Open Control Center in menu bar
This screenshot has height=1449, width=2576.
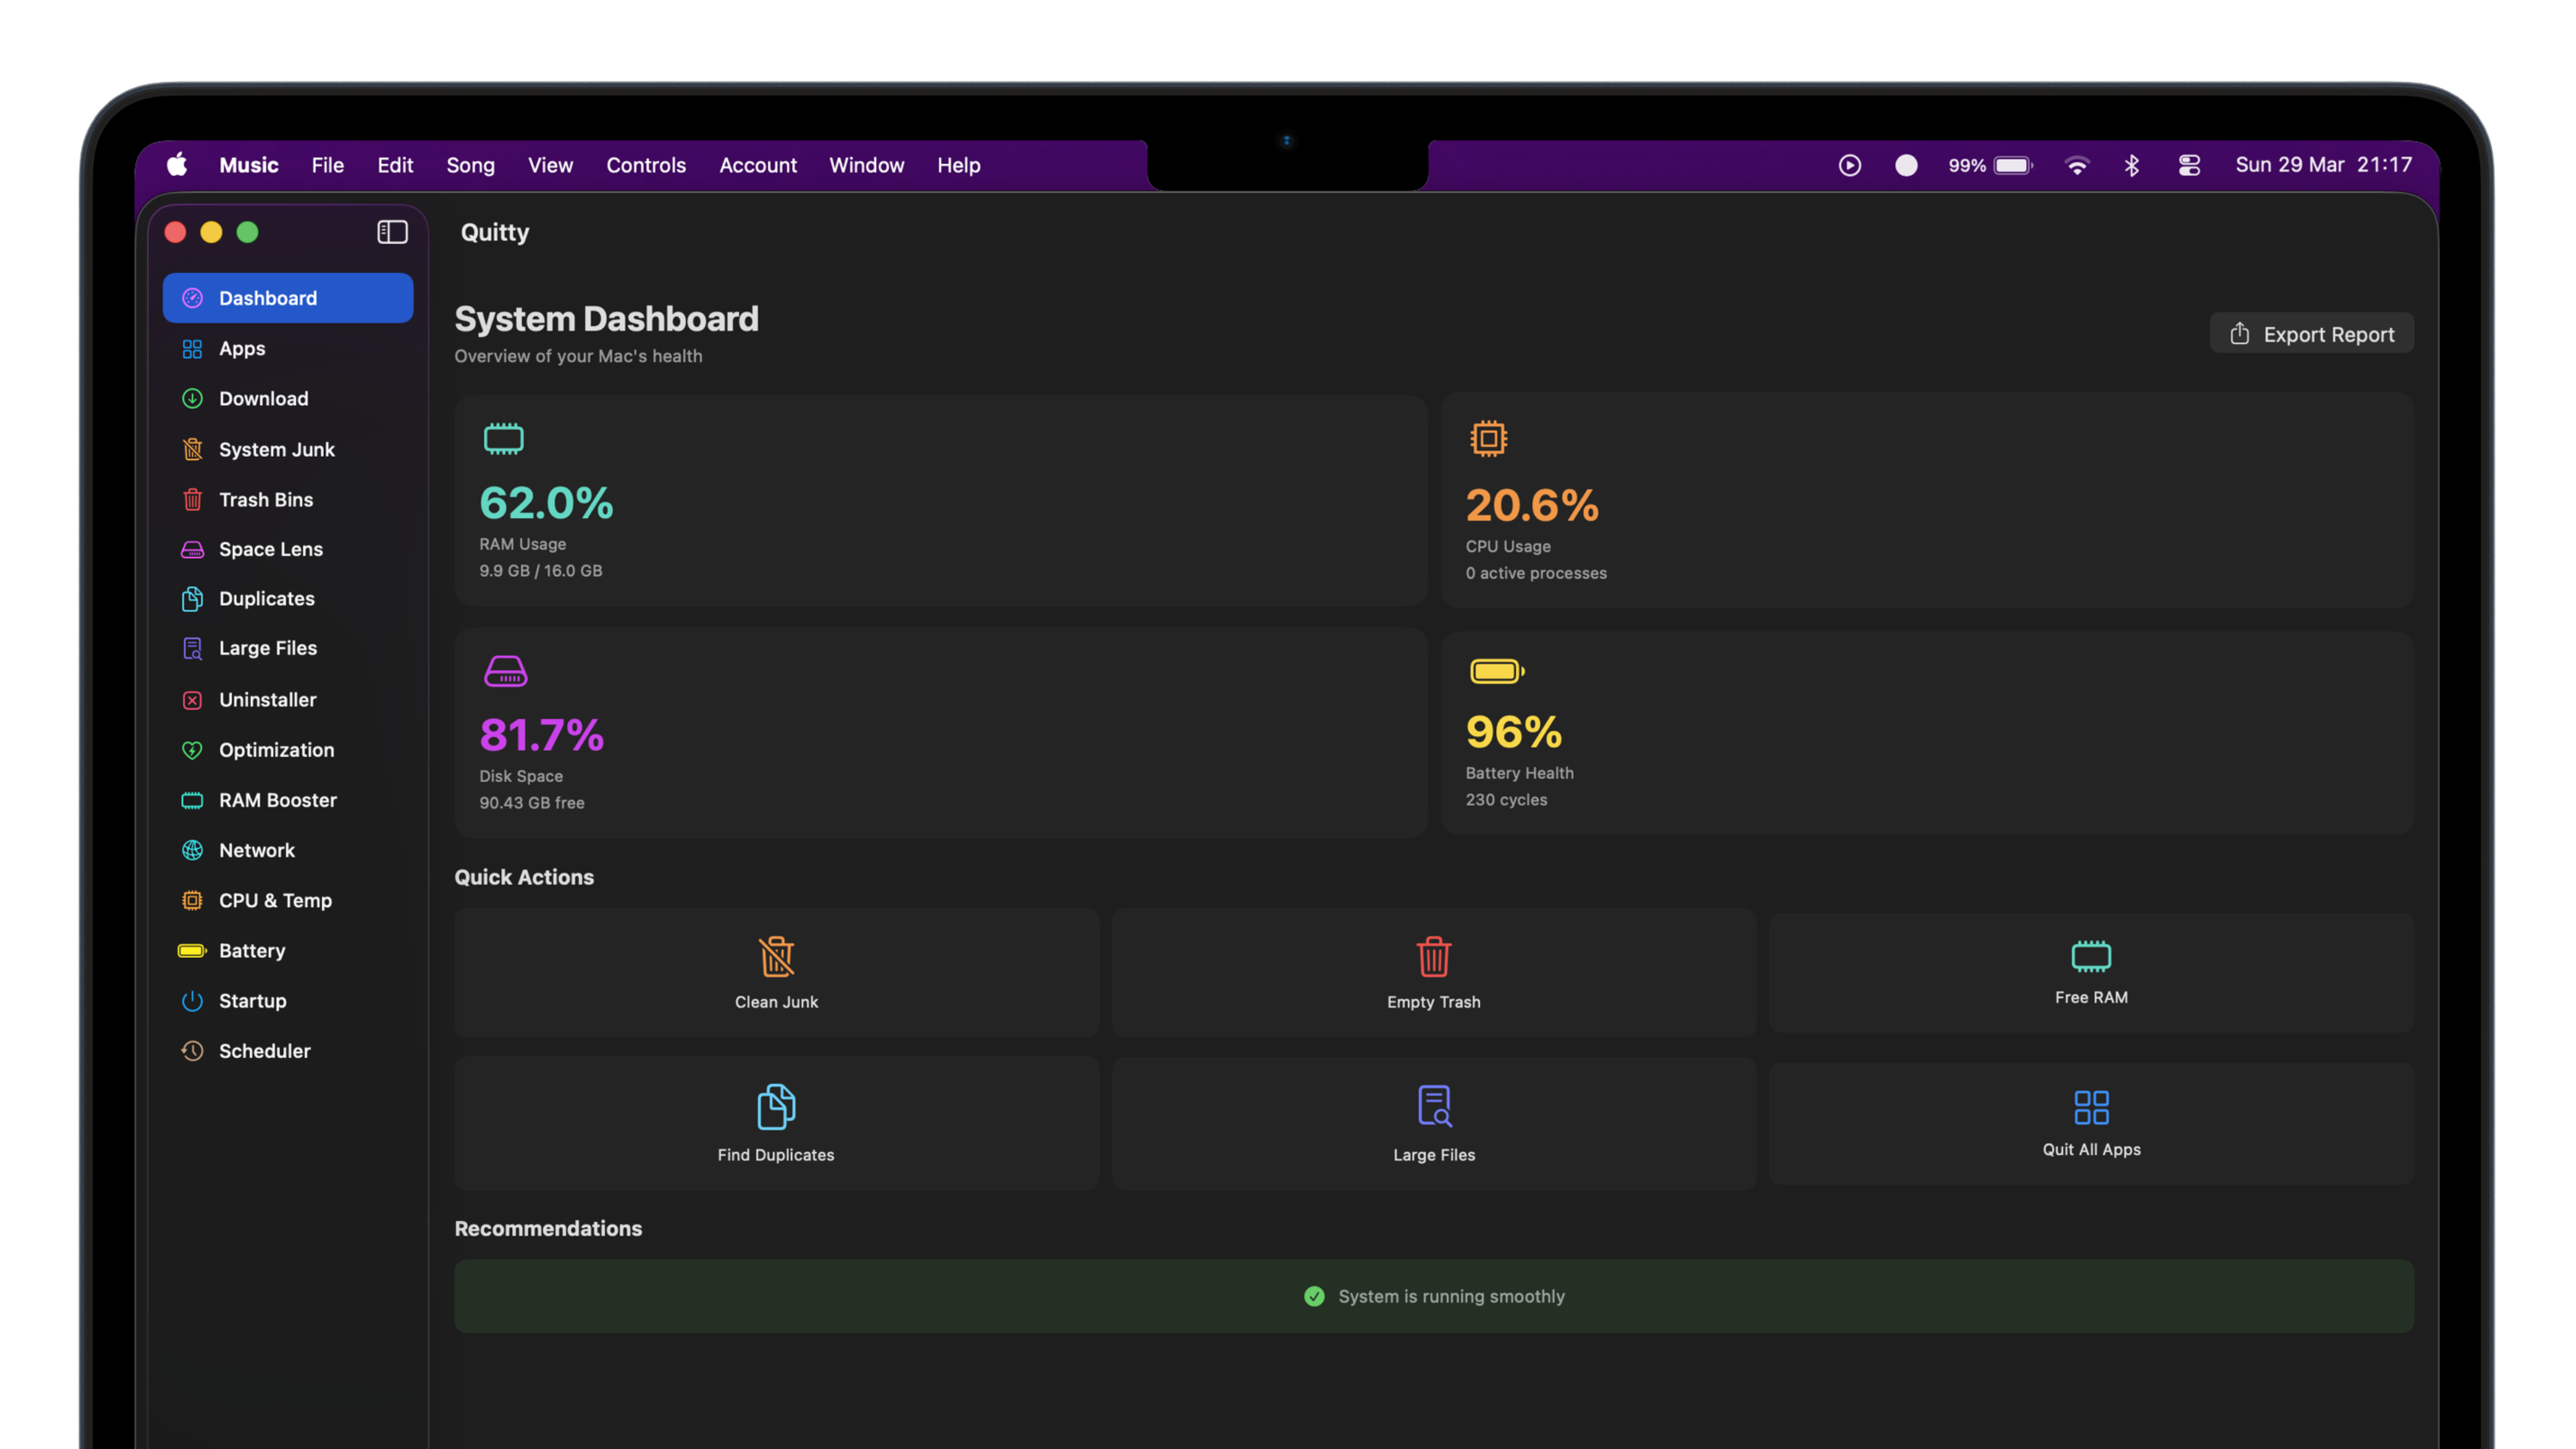[2188, 165]
